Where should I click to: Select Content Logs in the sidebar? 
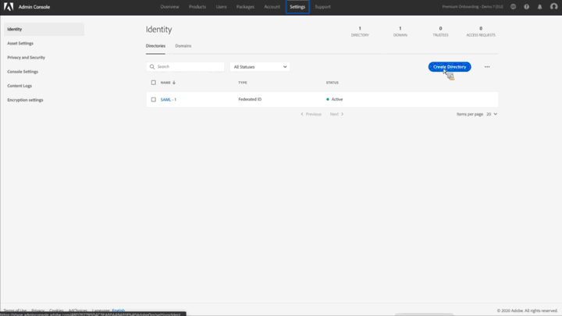point(20,86)
